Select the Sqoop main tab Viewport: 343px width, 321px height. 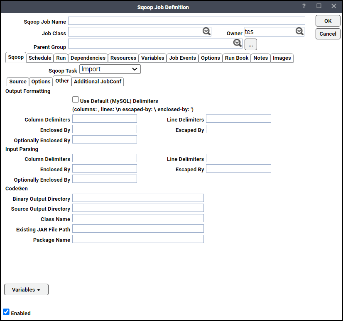pyautogui.click(x=16, y=57)
